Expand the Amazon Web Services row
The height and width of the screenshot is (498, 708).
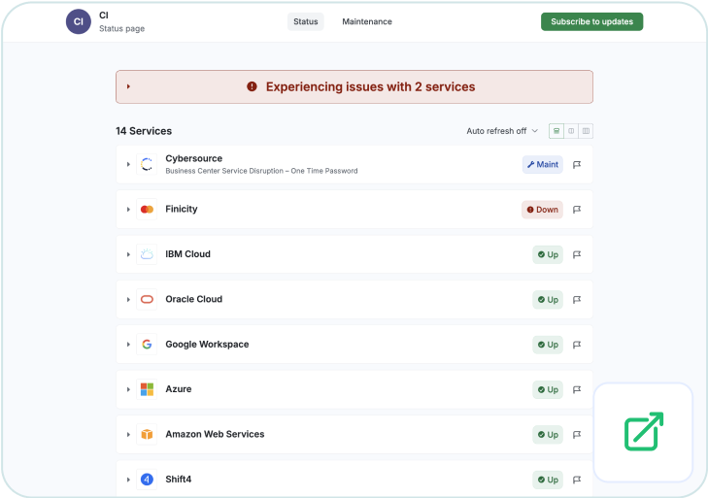tap(128, 434)
